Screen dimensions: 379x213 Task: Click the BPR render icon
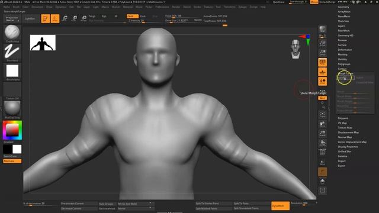[x=322, y=29]
